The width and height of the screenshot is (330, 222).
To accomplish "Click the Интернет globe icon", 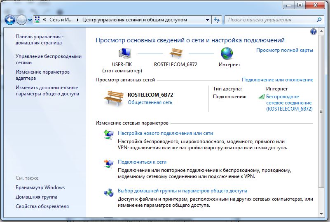I will (x=227, y=53).
